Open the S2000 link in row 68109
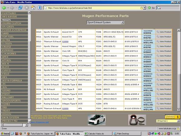Viewport: 181px width, 136px height. coord(65,108)
